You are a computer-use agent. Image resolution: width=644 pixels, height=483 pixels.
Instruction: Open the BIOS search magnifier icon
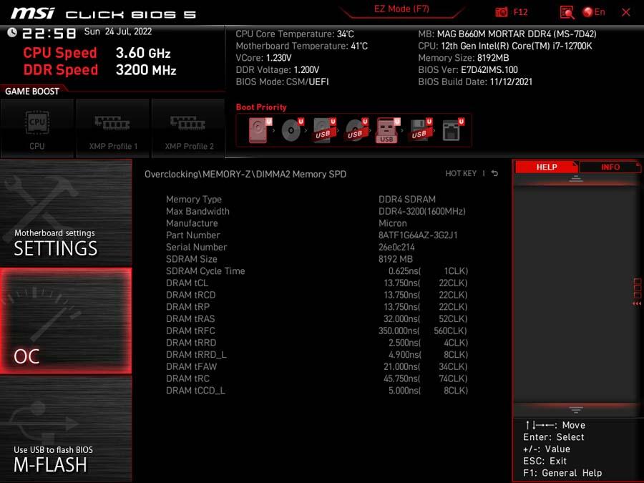pyautogui.click(x=567, y=12)
